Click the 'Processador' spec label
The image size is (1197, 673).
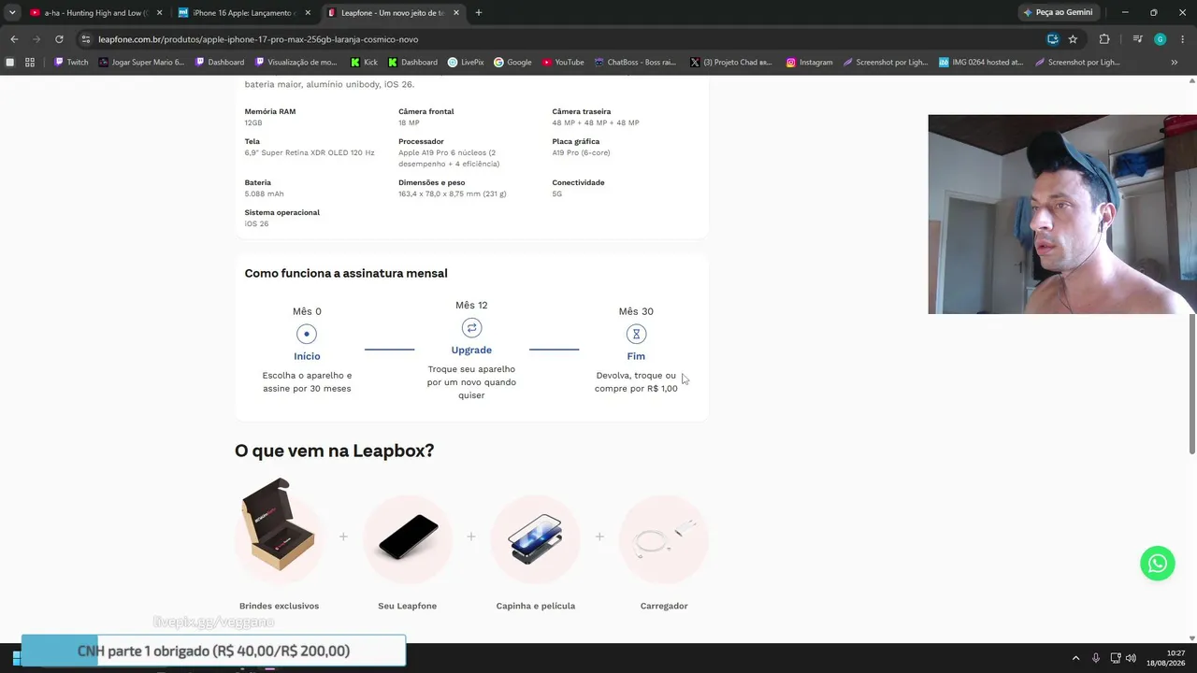coord(421,141)
